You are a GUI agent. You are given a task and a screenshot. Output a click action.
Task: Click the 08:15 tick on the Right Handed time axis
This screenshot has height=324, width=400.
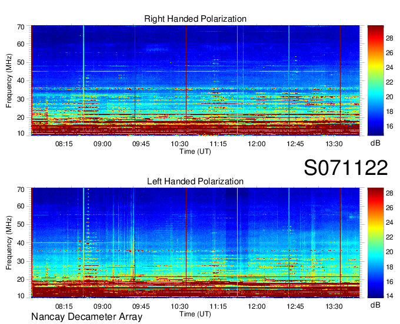(x=64, y=144)
